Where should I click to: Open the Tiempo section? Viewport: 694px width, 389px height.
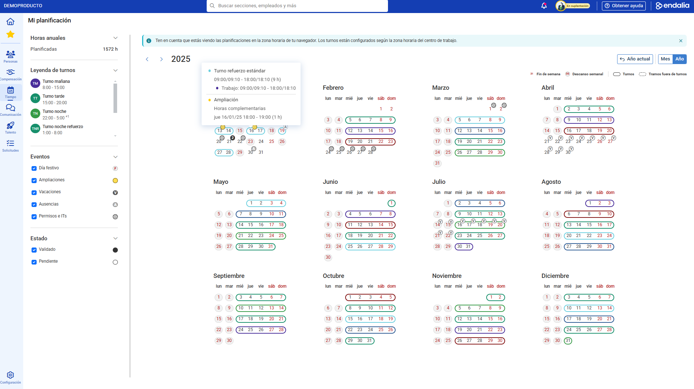click(x=11, y=92)
